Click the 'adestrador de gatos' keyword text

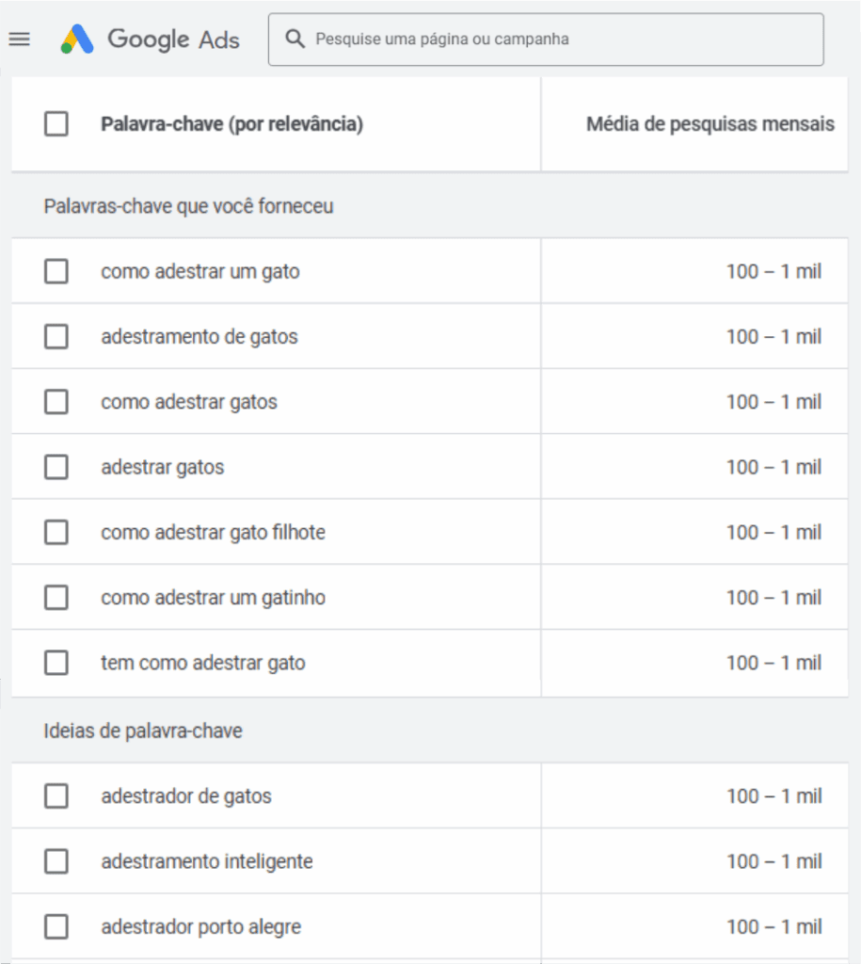(186, 796)
